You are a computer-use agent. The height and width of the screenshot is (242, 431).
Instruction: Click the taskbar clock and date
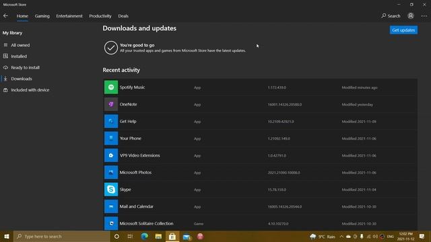point(405,236)
